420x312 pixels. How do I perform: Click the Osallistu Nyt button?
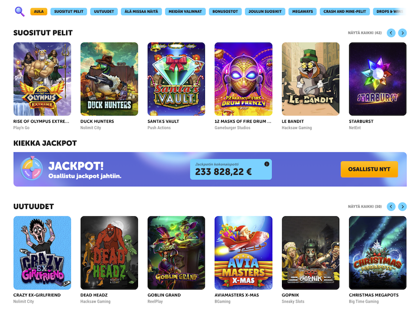(x=369, y=169)
